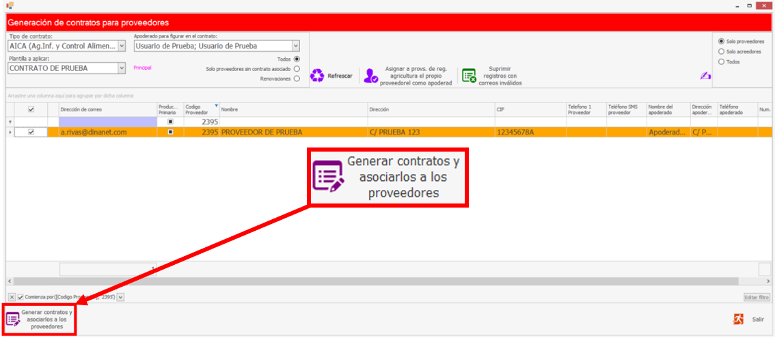Click the filter icon on Codigo Proveedor column
This screenshot has height=338, width=775.
tap(217, 106)
